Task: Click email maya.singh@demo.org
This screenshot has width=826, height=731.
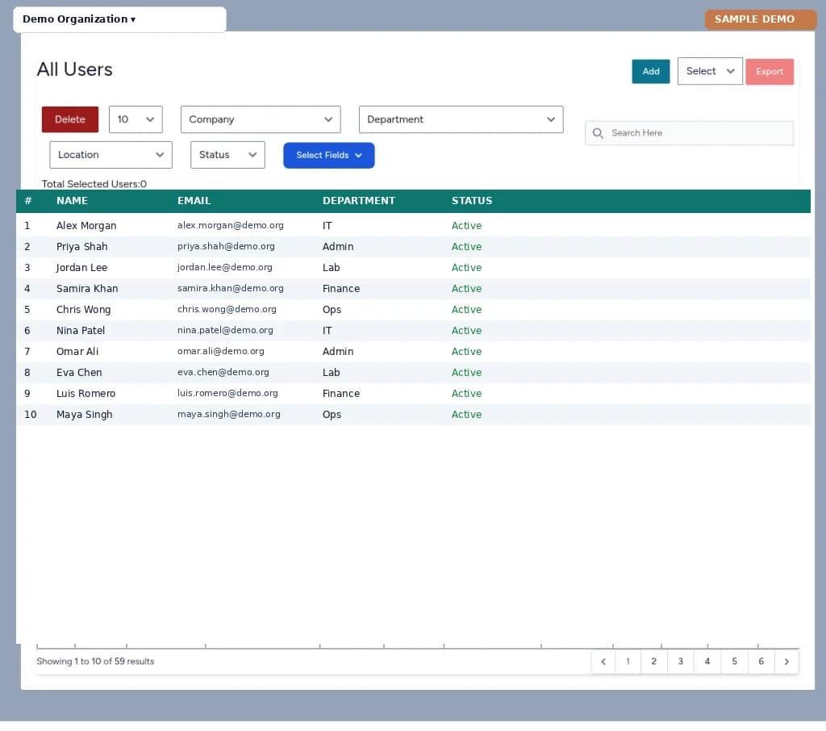Action: coord(228,414)
